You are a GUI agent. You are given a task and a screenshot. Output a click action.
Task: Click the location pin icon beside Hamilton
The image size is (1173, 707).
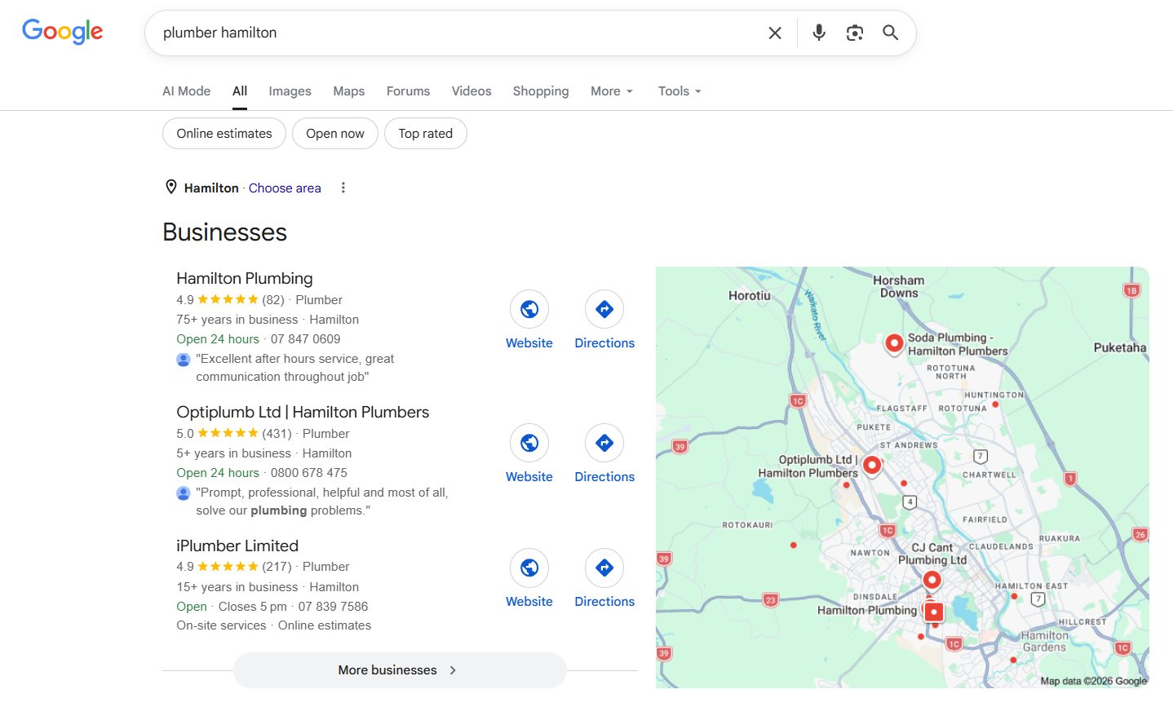tap(171, 188)
